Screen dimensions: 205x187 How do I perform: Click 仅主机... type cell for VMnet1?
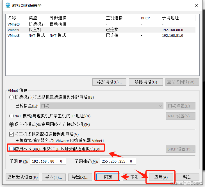[x=37, y=30]
